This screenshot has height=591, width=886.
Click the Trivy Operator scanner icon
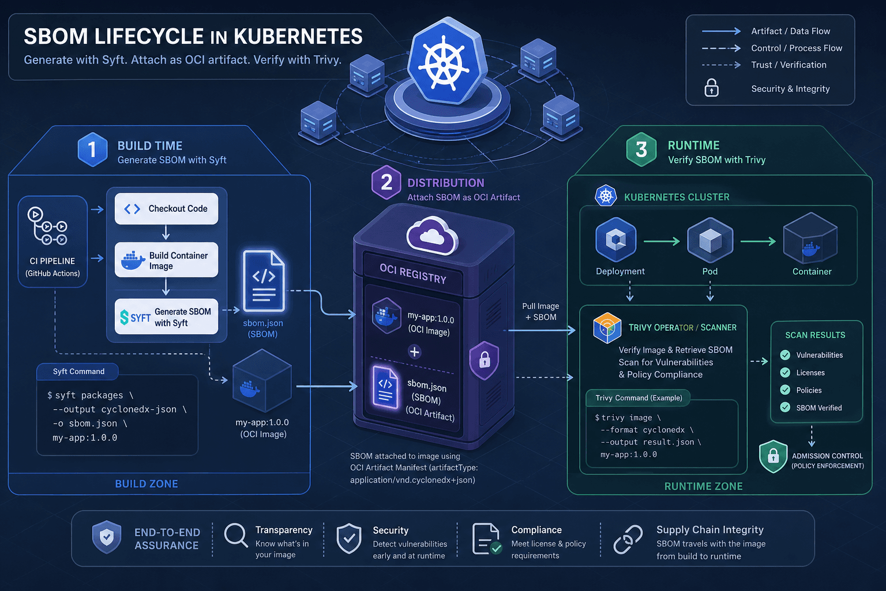click(x=607, y=328)
